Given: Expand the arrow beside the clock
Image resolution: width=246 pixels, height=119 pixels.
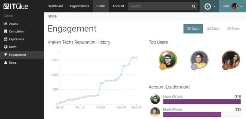Looking at the screenshot, I should tap(214, 7).
